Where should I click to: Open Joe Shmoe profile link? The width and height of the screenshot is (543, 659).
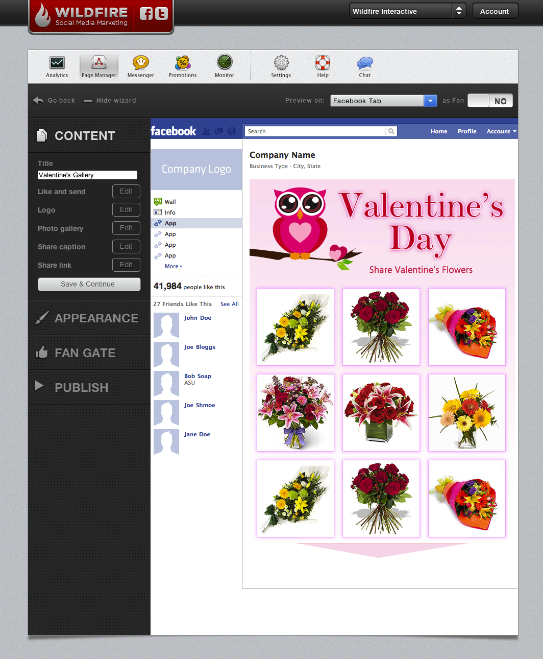pyautogui.click(x=200, y=405)
